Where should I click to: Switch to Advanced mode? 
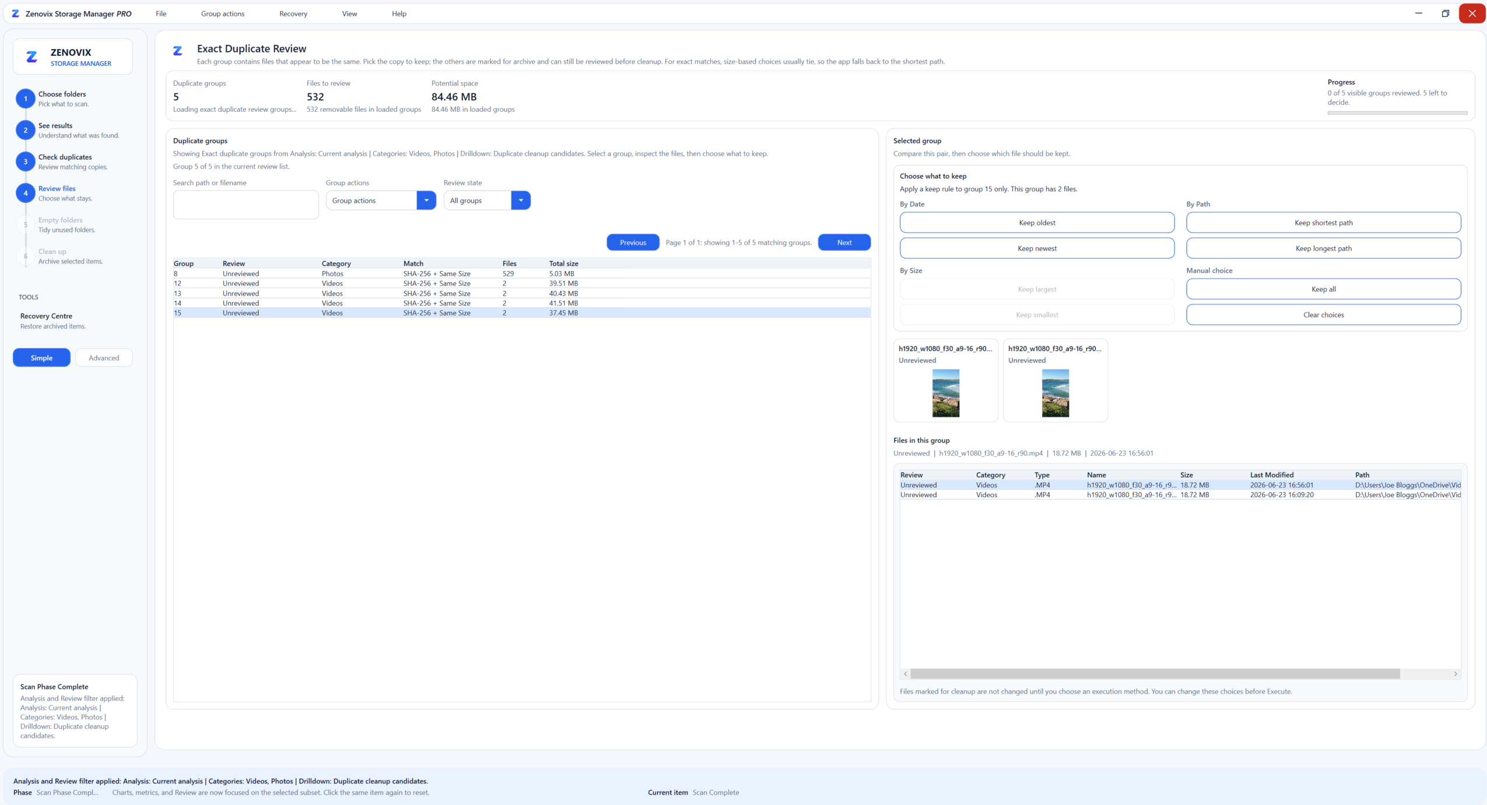[104, 357]
